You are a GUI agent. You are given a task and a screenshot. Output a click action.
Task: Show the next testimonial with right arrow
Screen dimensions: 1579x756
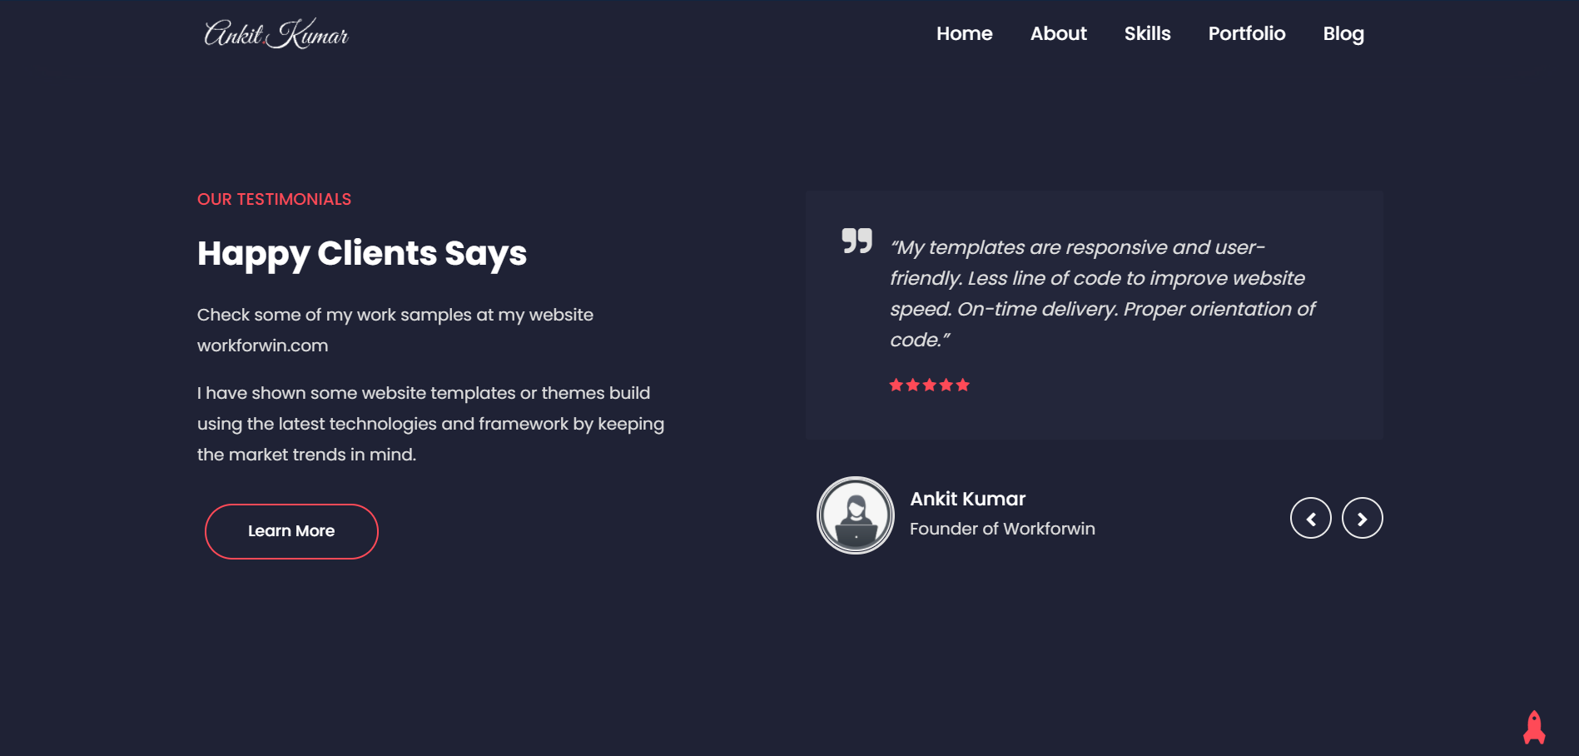point(1363,519)
